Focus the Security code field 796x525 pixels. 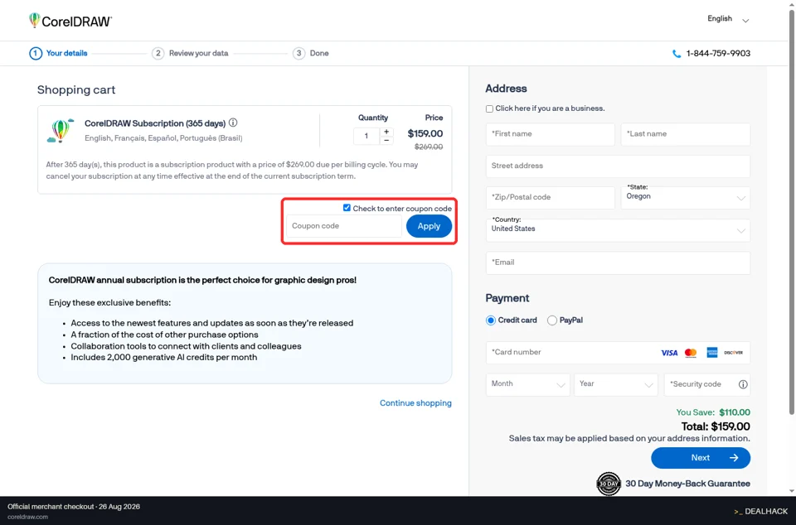tap(707, 384)
